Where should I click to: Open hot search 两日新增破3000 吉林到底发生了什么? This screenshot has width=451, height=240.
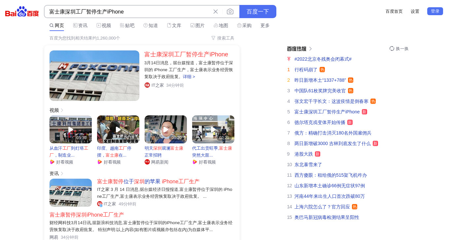[332, 143]
